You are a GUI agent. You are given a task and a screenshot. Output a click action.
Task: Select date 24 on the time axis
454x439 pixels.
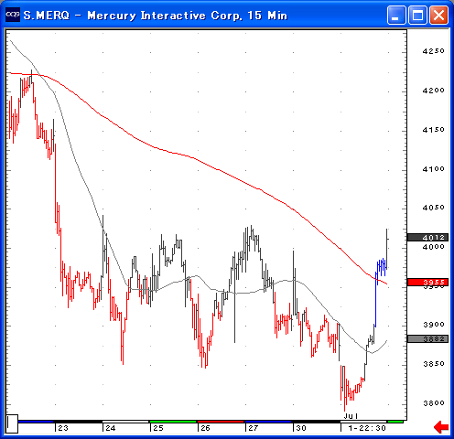pyautogui.click(x=111, y=428)
